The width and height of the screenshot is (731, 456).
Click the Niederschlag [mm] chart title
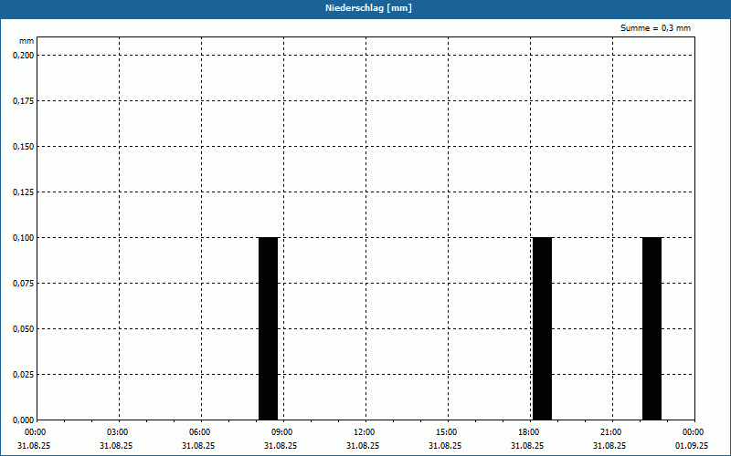pyautogui.click(x=368, y=8)
